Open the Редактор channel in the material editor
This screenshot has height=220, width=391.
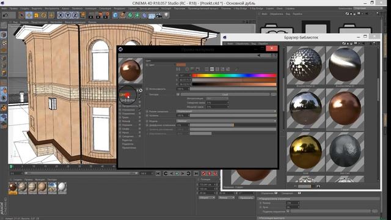(x=127, y=140)
